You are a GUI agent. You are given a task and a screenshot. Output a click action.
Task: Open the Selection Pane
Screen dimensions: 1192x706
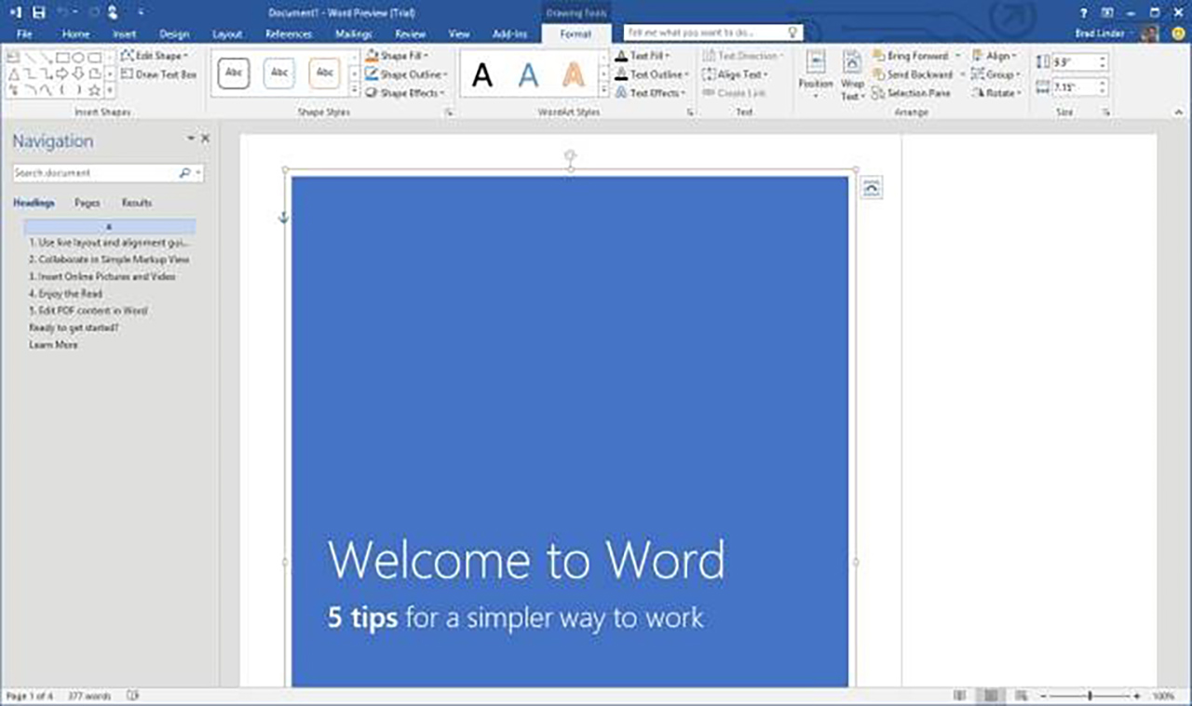coord(912,93)
